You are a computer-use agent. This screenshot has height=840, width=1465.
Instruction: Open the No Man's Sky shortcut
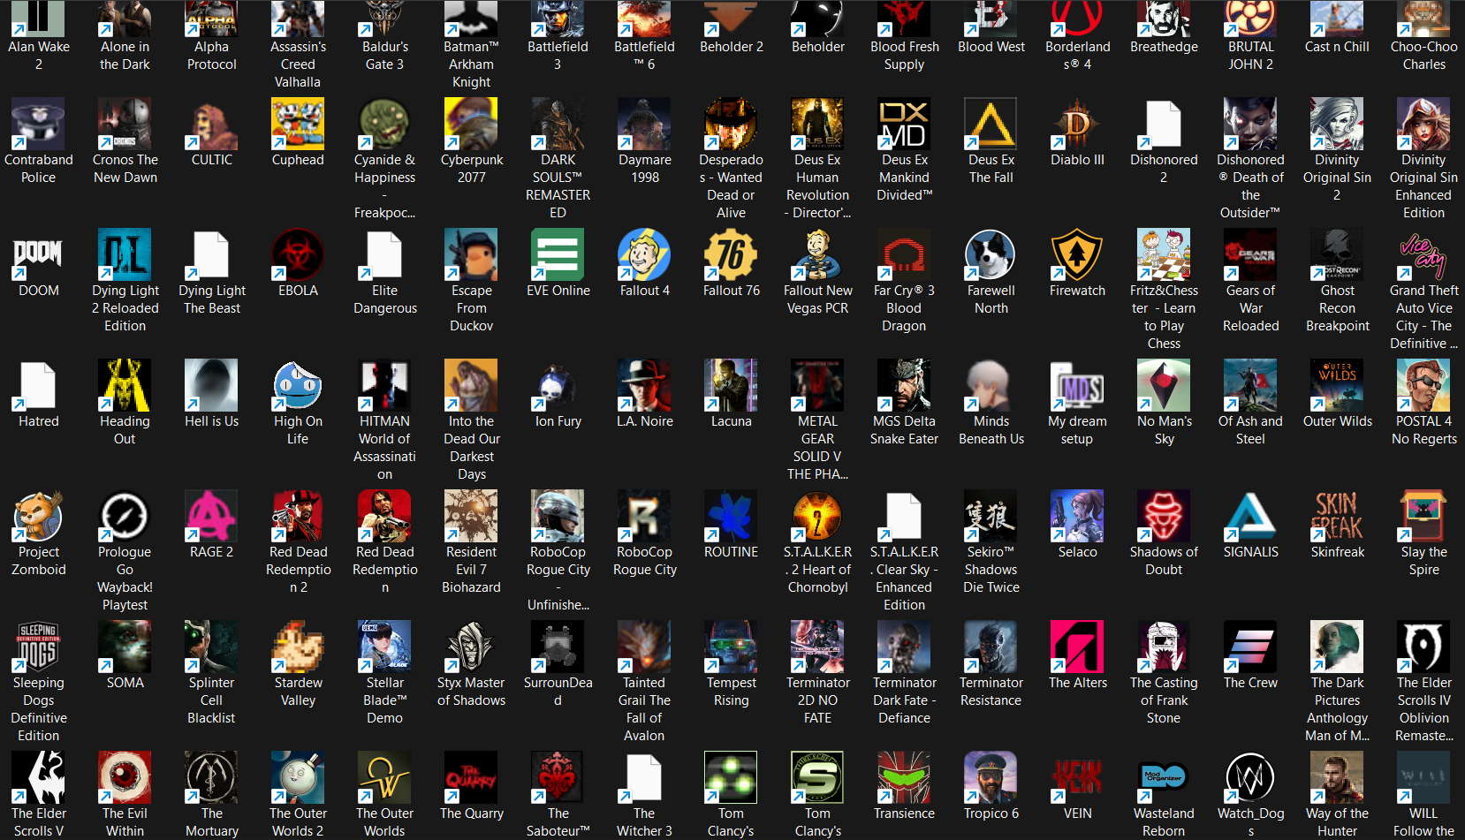tap(1164, 386)
